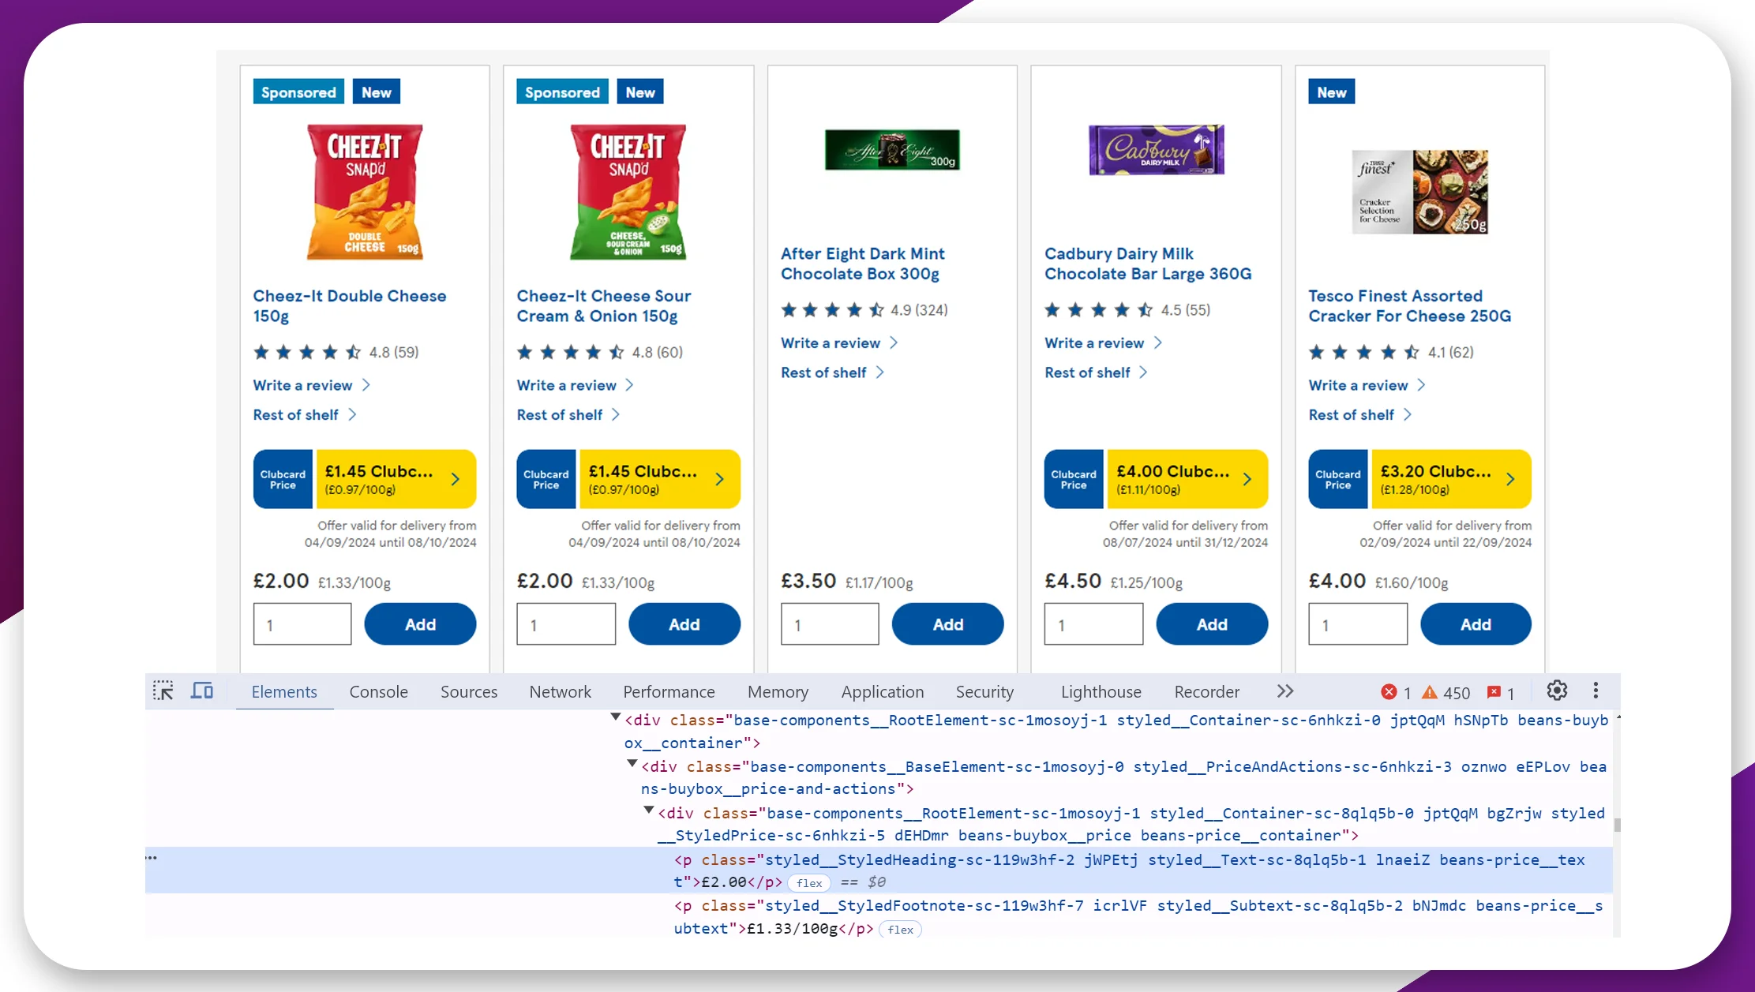This screenshot has width=1755, height=992.
Task: Collapse the beans-price__container div node
Action: point(648,810)
